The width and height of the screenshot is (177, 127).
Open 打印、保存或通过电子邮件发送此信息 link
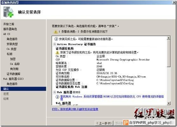pos(75,109)
